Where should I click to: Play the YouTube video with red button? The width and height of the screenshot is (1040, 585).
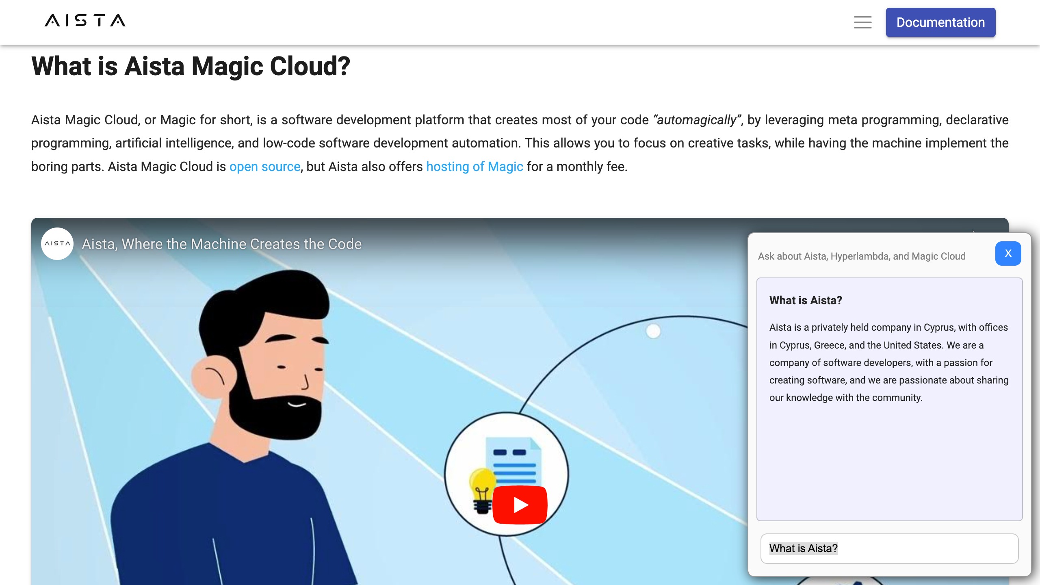(x=520, y=505)
